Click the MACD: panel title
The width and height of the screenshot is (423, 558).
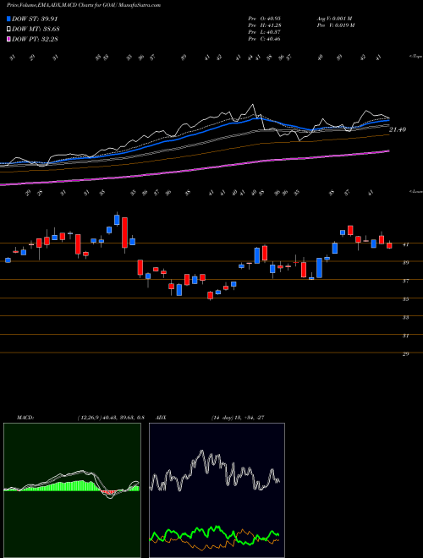[25, 418]
